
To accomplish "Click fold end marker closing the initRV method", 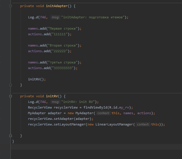I will click(x=10, y=136).
